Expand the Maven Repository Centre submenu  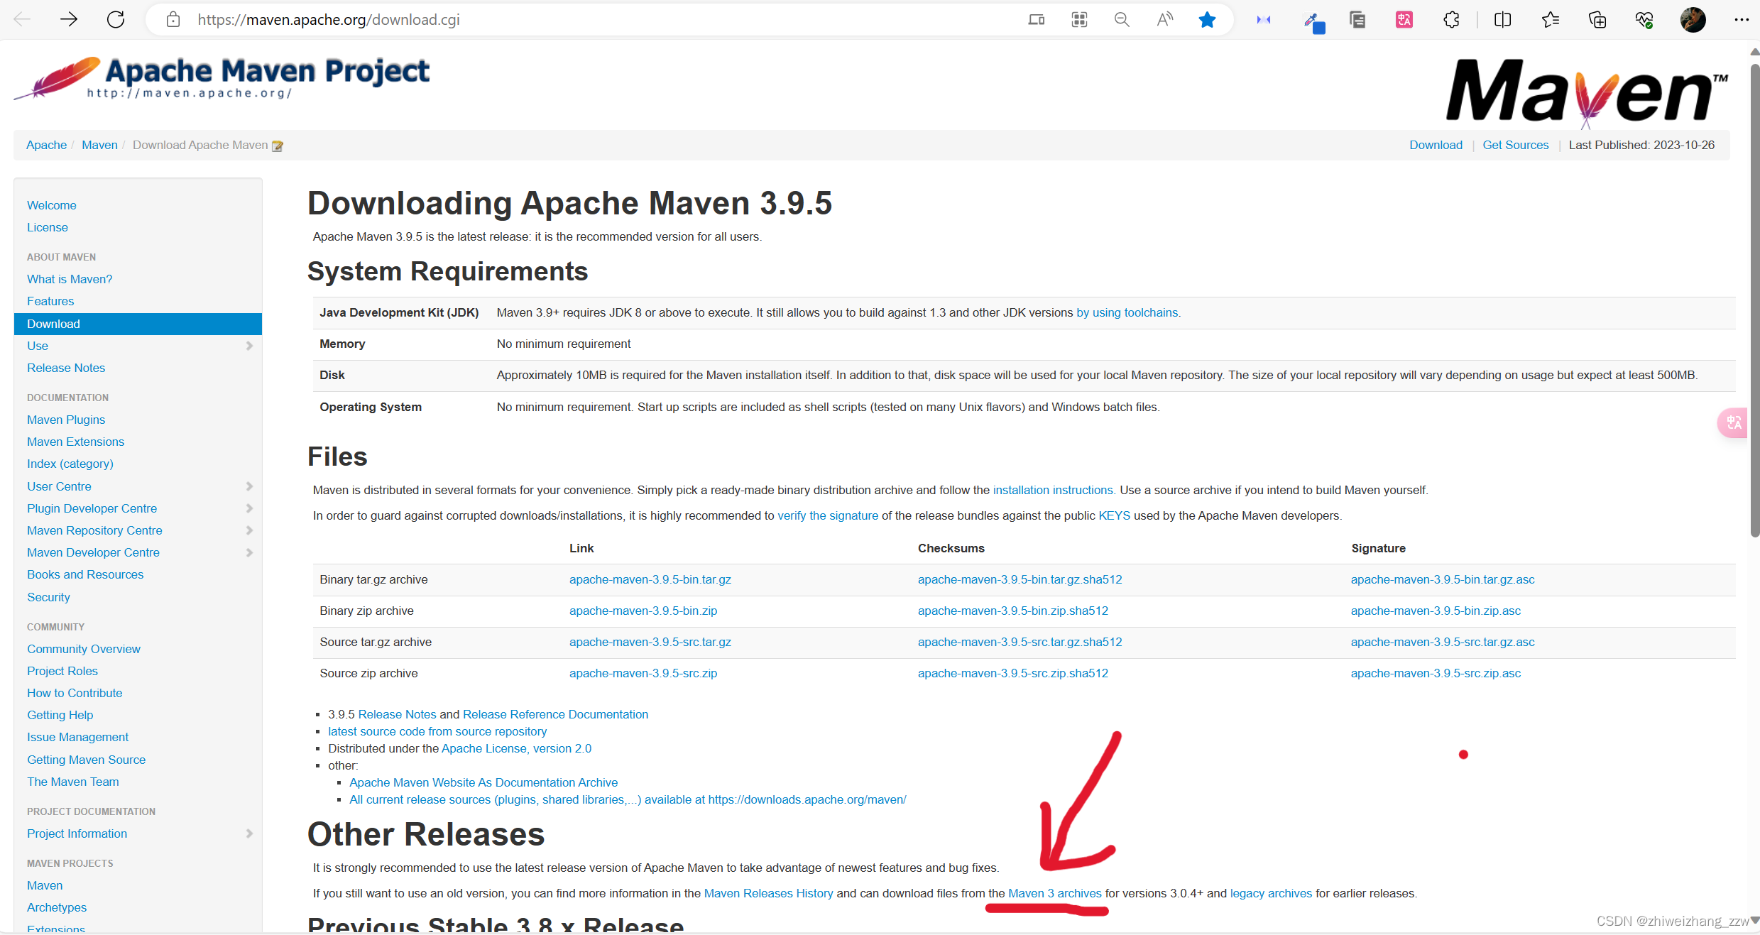[249, 530]
